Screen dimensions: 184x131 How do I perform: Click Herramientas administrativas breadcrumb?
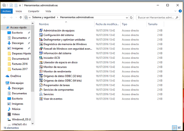[x=77, y=17]
